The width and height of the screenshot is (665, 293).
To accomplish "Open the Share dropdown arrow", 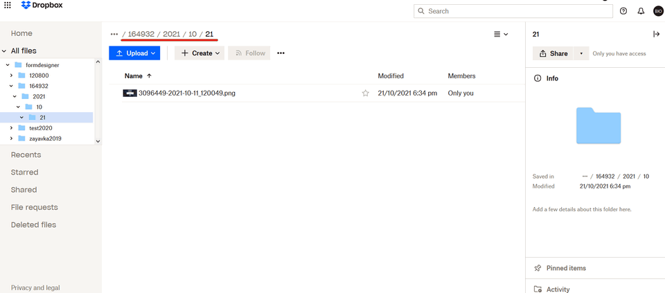I will tap(581, 53).
